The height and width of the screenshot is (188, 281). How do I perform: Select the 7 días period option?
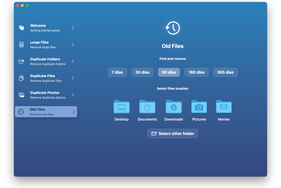117,72
